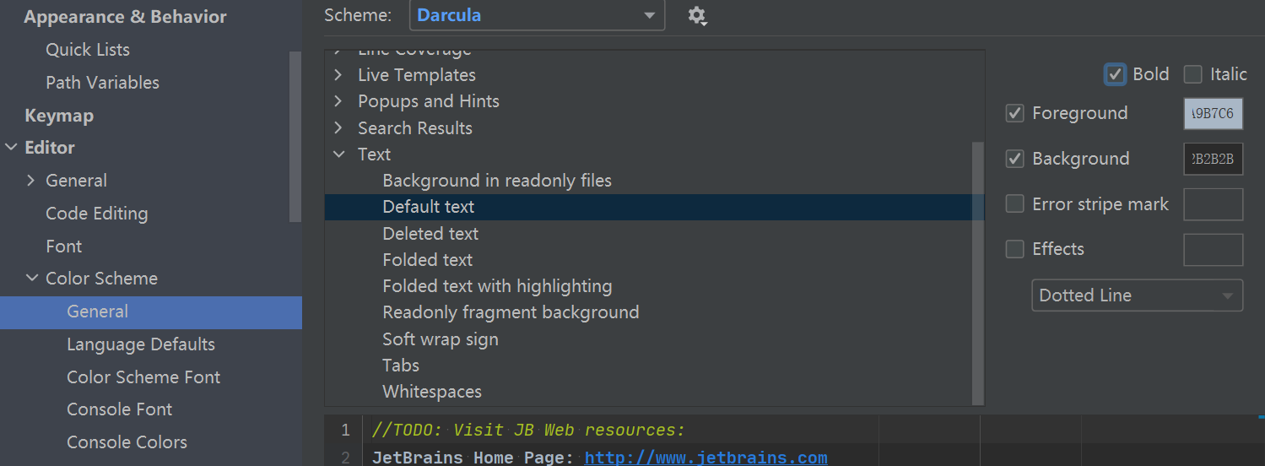The height and width of the screenshot is (466, 1265).
Task: Expand the Search Results node
Action: 338,128
